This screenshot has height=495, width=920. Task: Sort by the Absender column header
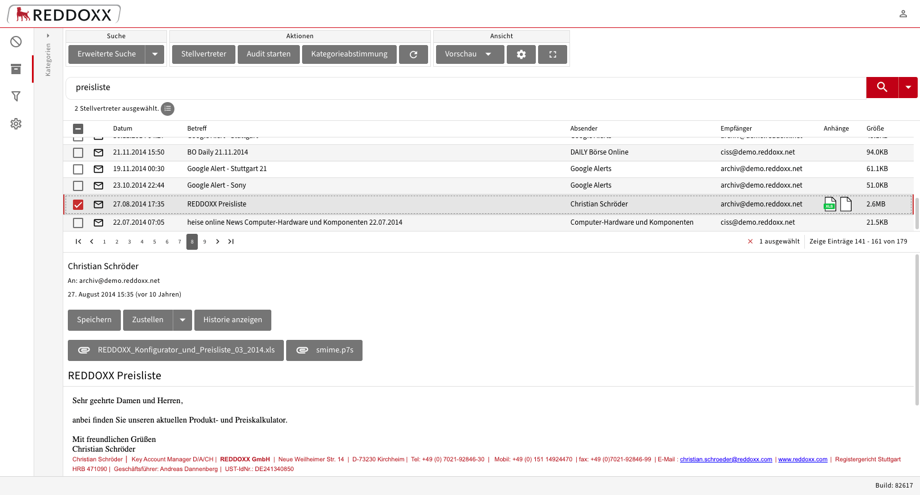click(584, 129)
